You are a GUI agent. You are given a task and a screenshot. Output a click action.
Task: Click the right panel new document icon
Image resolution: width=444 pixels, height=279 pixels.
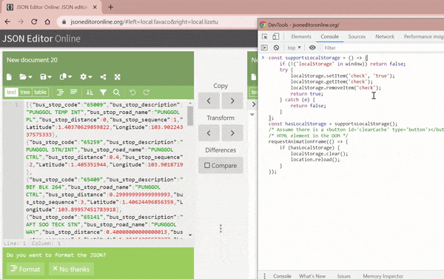254,77
